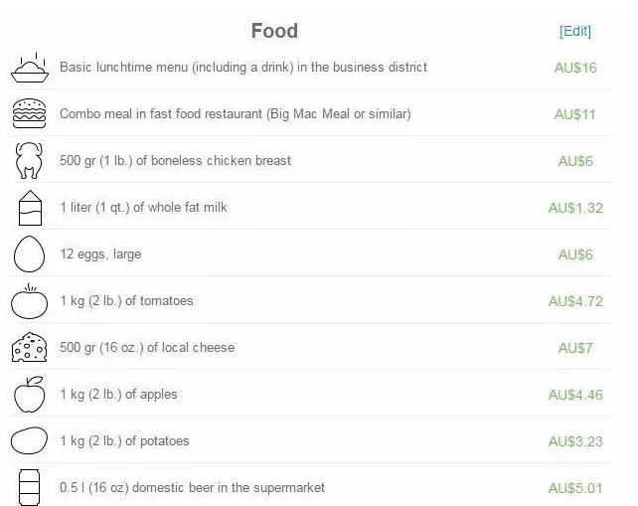Select the 1 kg of potatoes description
This screenshot has height=506, width=638.
click(x=124, y=441)
